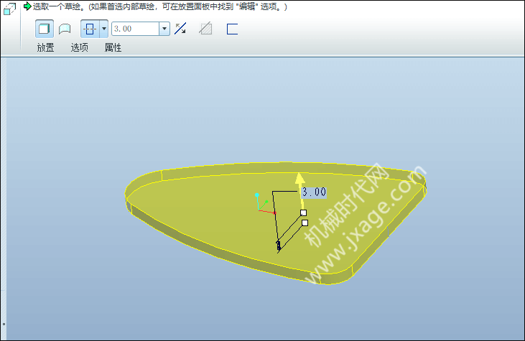Image resolution: width=525 pixels, height=341 pixels.
Task: Toggle the thicken sketch option
Action: (x=232, y=29)
